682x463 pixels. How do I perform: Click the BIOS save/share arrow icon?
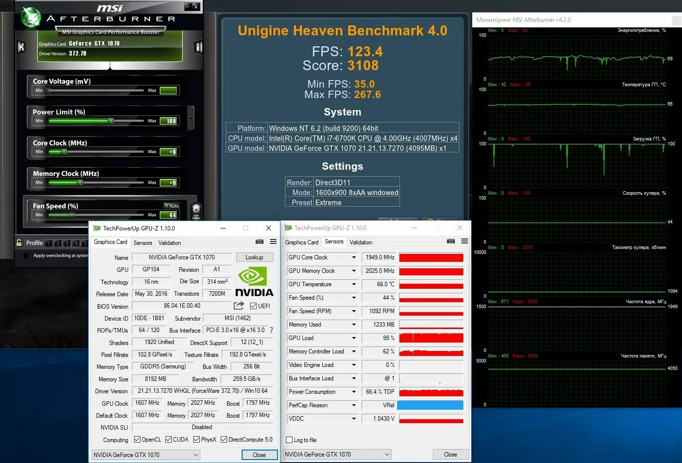point(239,305)
